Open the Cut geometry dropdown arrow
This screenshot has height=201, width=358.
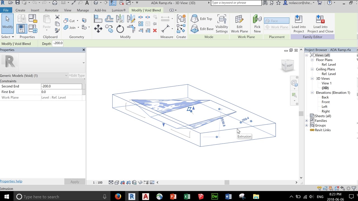(77, 21)
